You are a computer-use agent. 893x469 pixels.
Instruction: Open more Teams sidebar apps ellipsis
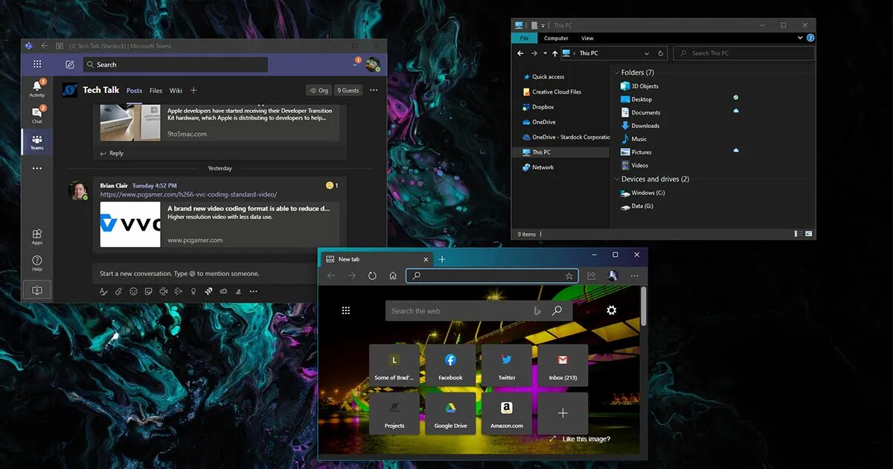pos(37,169)
